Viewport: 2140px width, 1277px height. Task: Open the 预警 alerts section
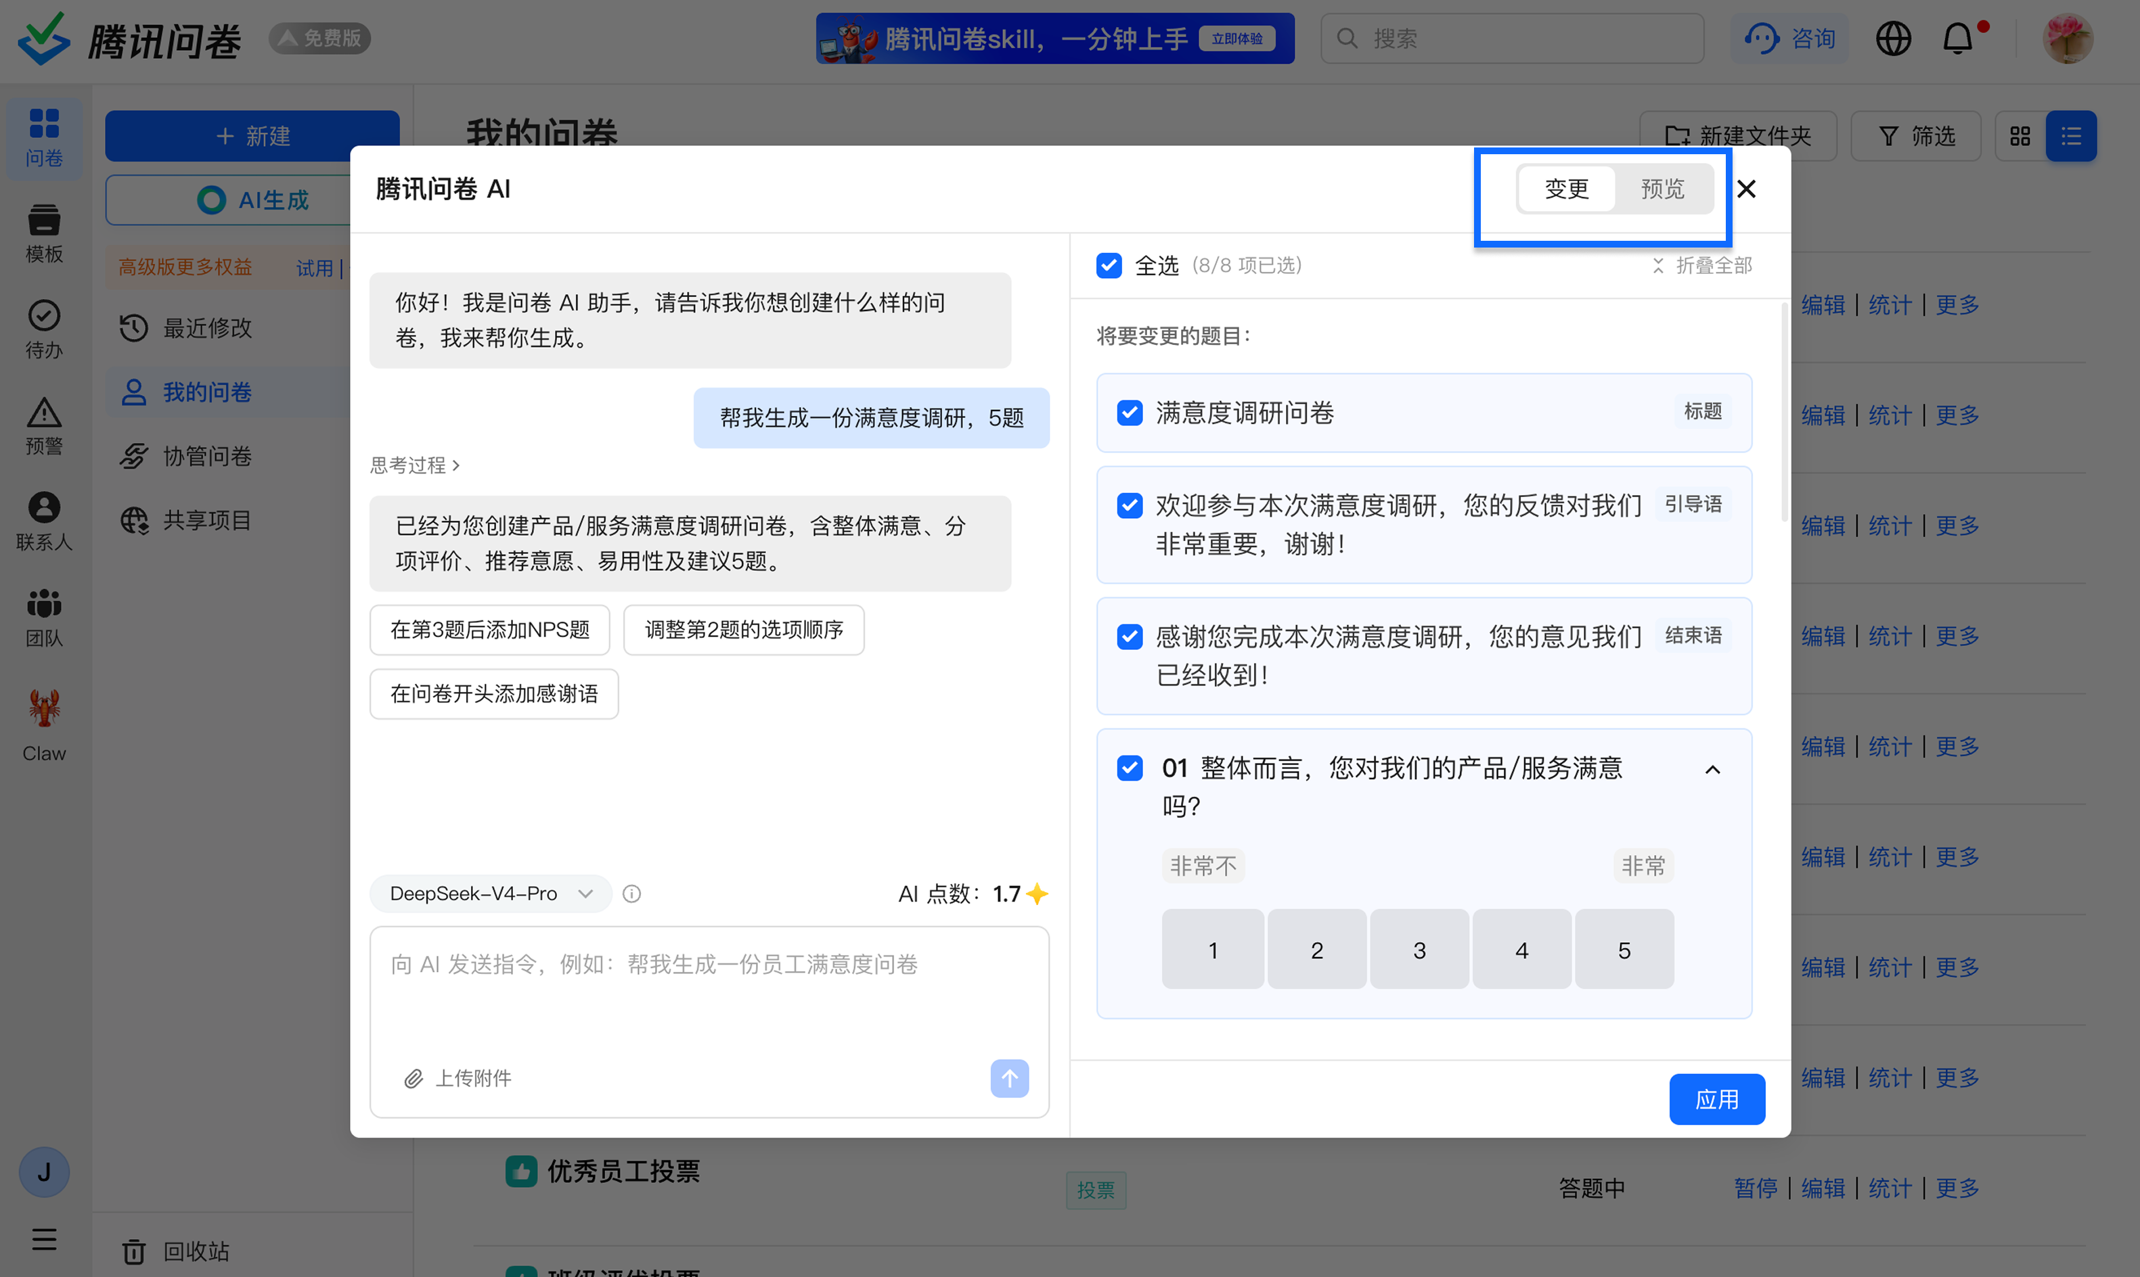coord(44,426)
